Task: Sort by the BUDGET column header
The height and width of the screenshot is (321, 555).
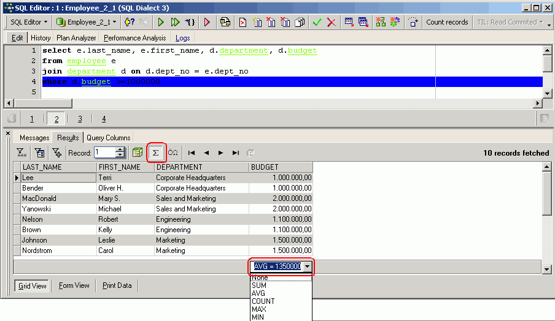Action: pos(281,167)
